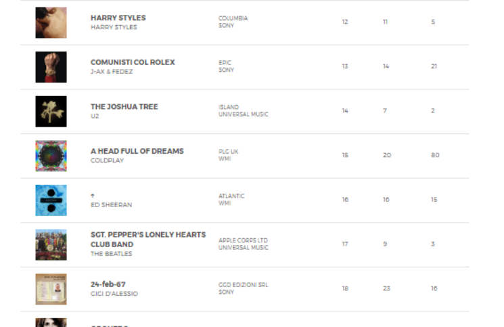Screen dimensions: 504x327
Task: Click artist name J-AX & FEDEZ
Action: 112,72
